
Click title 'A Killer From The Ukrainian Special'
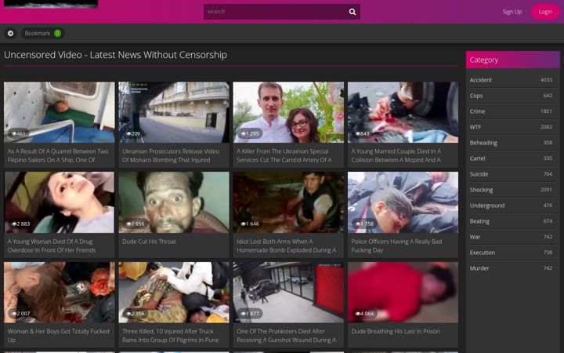[x=282, y=151]
